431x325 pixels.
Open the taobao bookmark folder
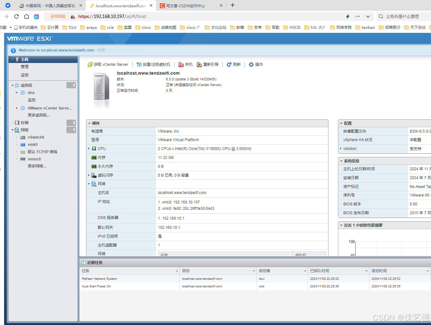[365, 28]
